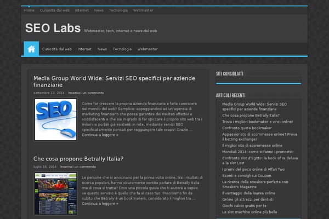329x219 pixels.
Task: Click the date settembre 12, 2014
Action: tap(49, 93)
